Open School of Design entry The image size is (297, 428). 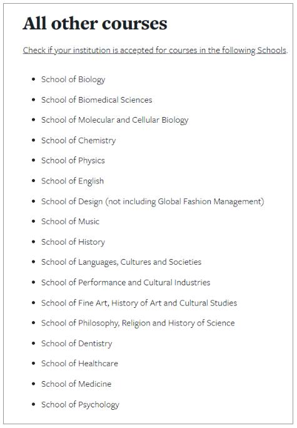[x=153, y=201]
